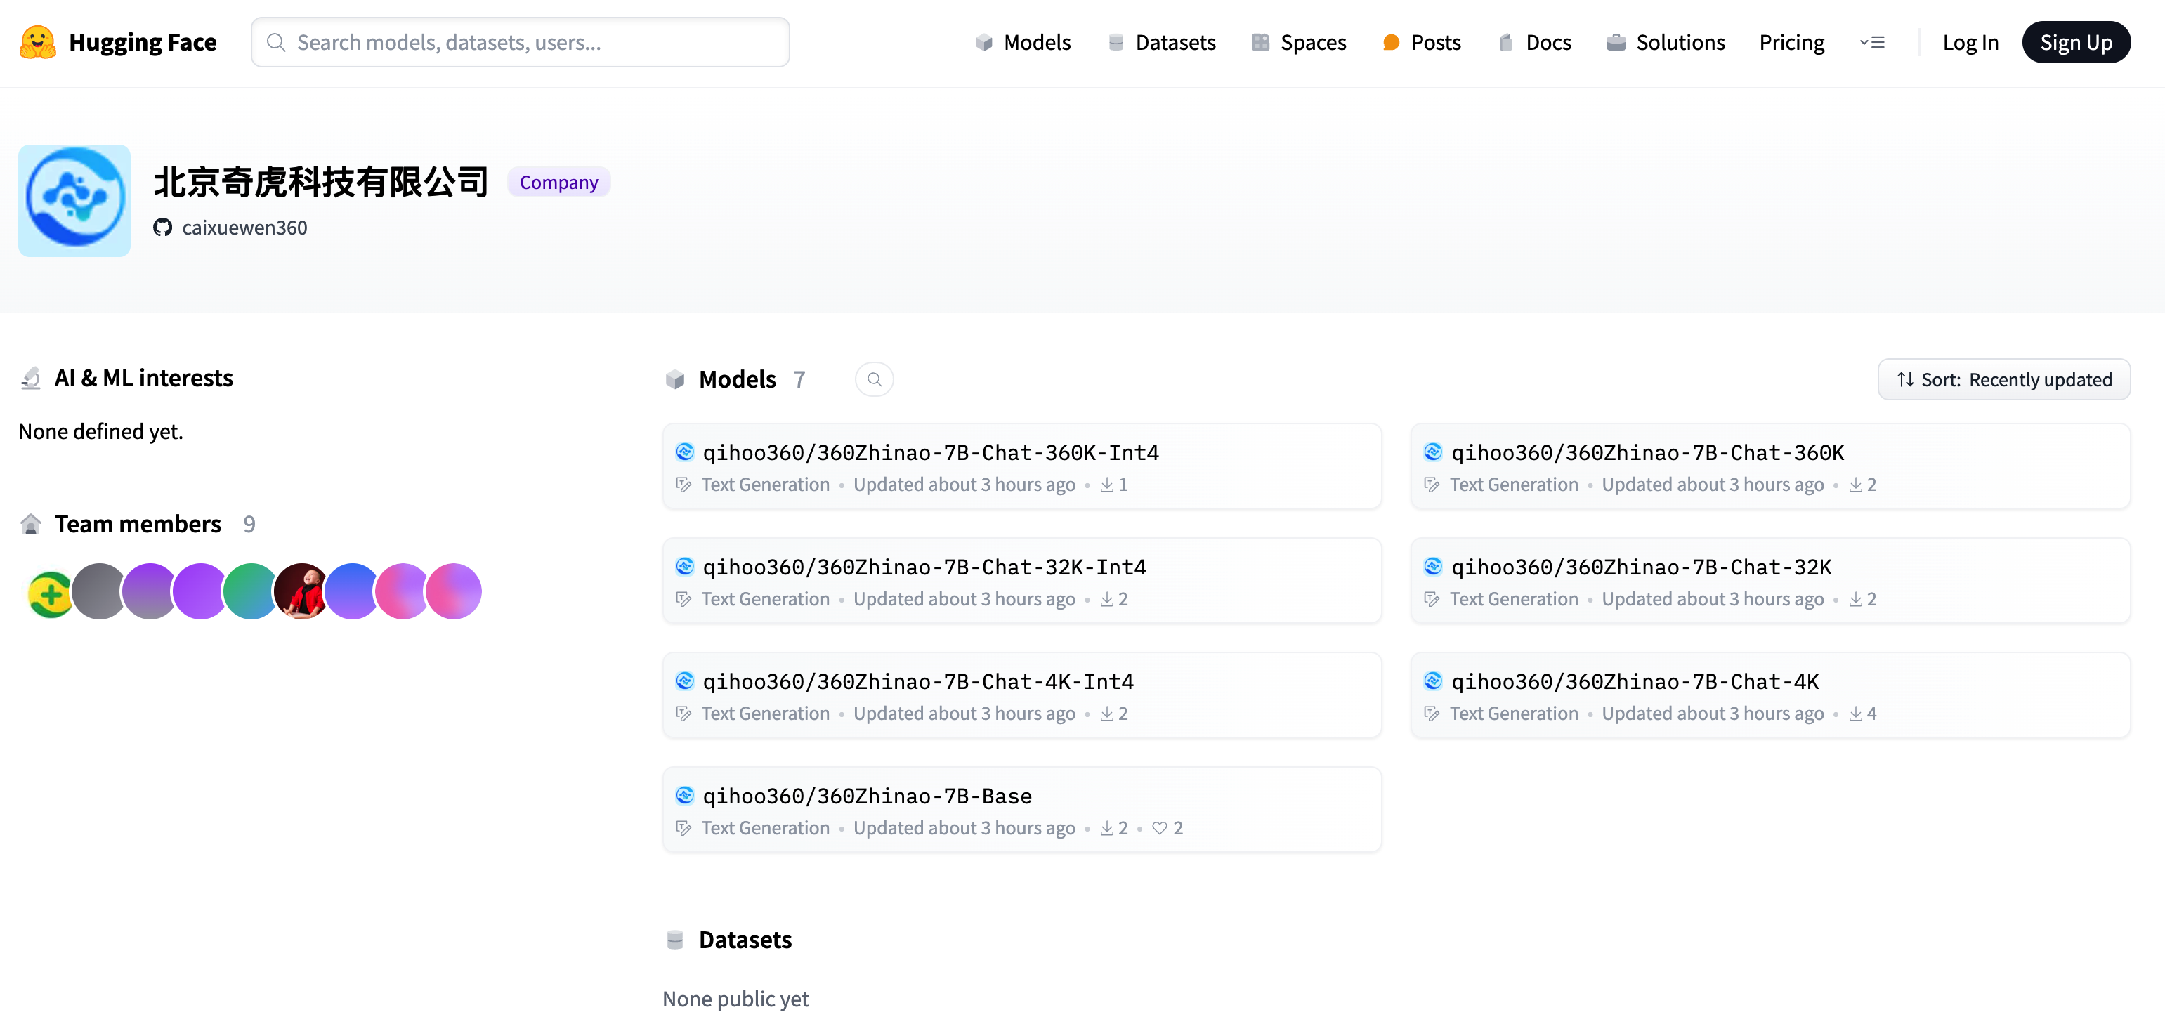Click the blue team member avatar
This screenshot has height=1031, width=2165.
(x=352, y=591)
